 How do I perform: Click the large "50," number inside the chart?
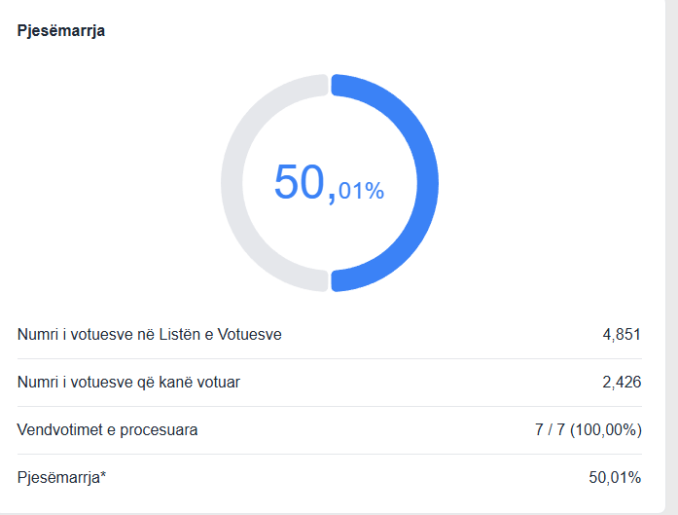click(303, 183)
